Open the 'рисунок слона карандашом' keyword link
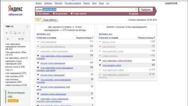 tap(53, 63)
